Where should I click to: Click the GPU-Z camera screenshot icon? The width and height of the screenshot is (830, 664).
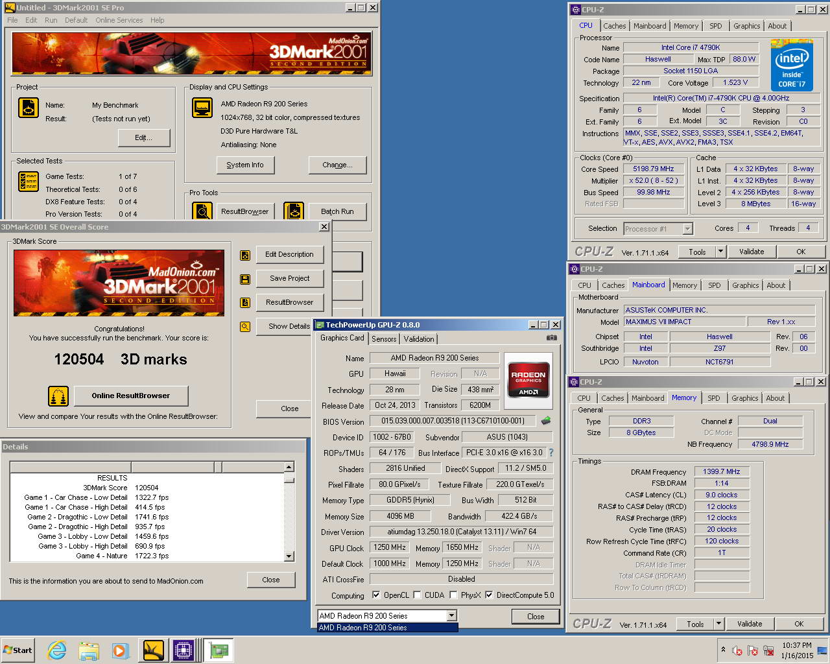[552, 338]
